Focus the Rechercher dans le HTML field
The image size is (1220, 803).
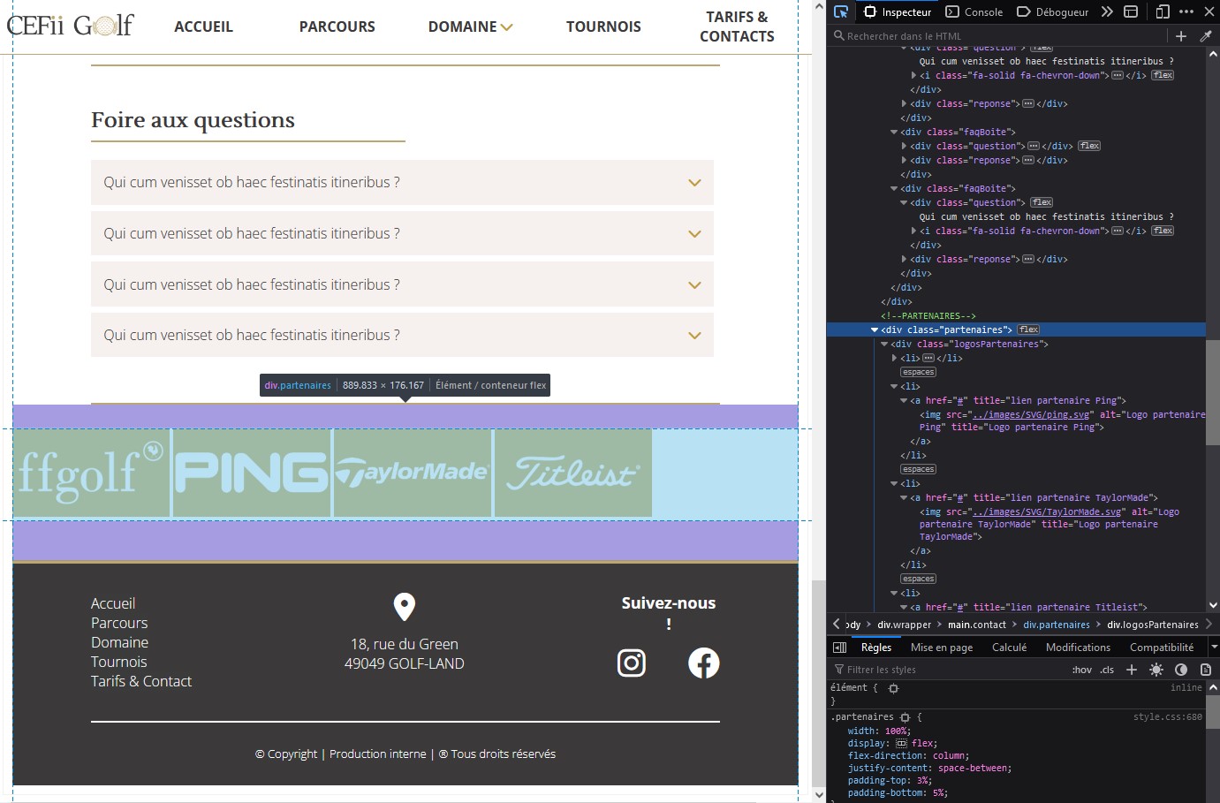click(x=998, y=36)
